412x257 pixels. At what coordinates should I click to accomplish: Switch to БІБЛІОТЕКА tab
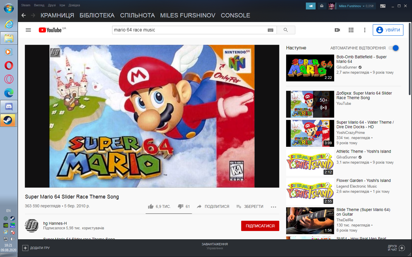point(97,15)
